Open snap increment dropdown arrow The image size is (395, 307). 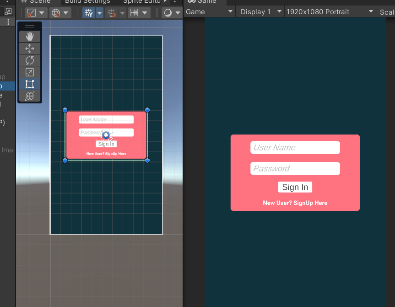pos(145,13)
